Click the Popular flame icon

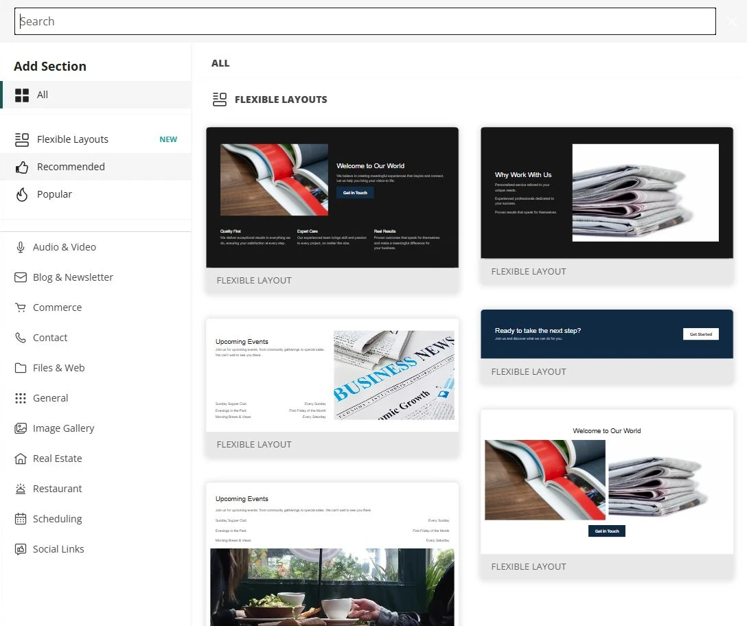pyautogui.click(x=22, y=194)
